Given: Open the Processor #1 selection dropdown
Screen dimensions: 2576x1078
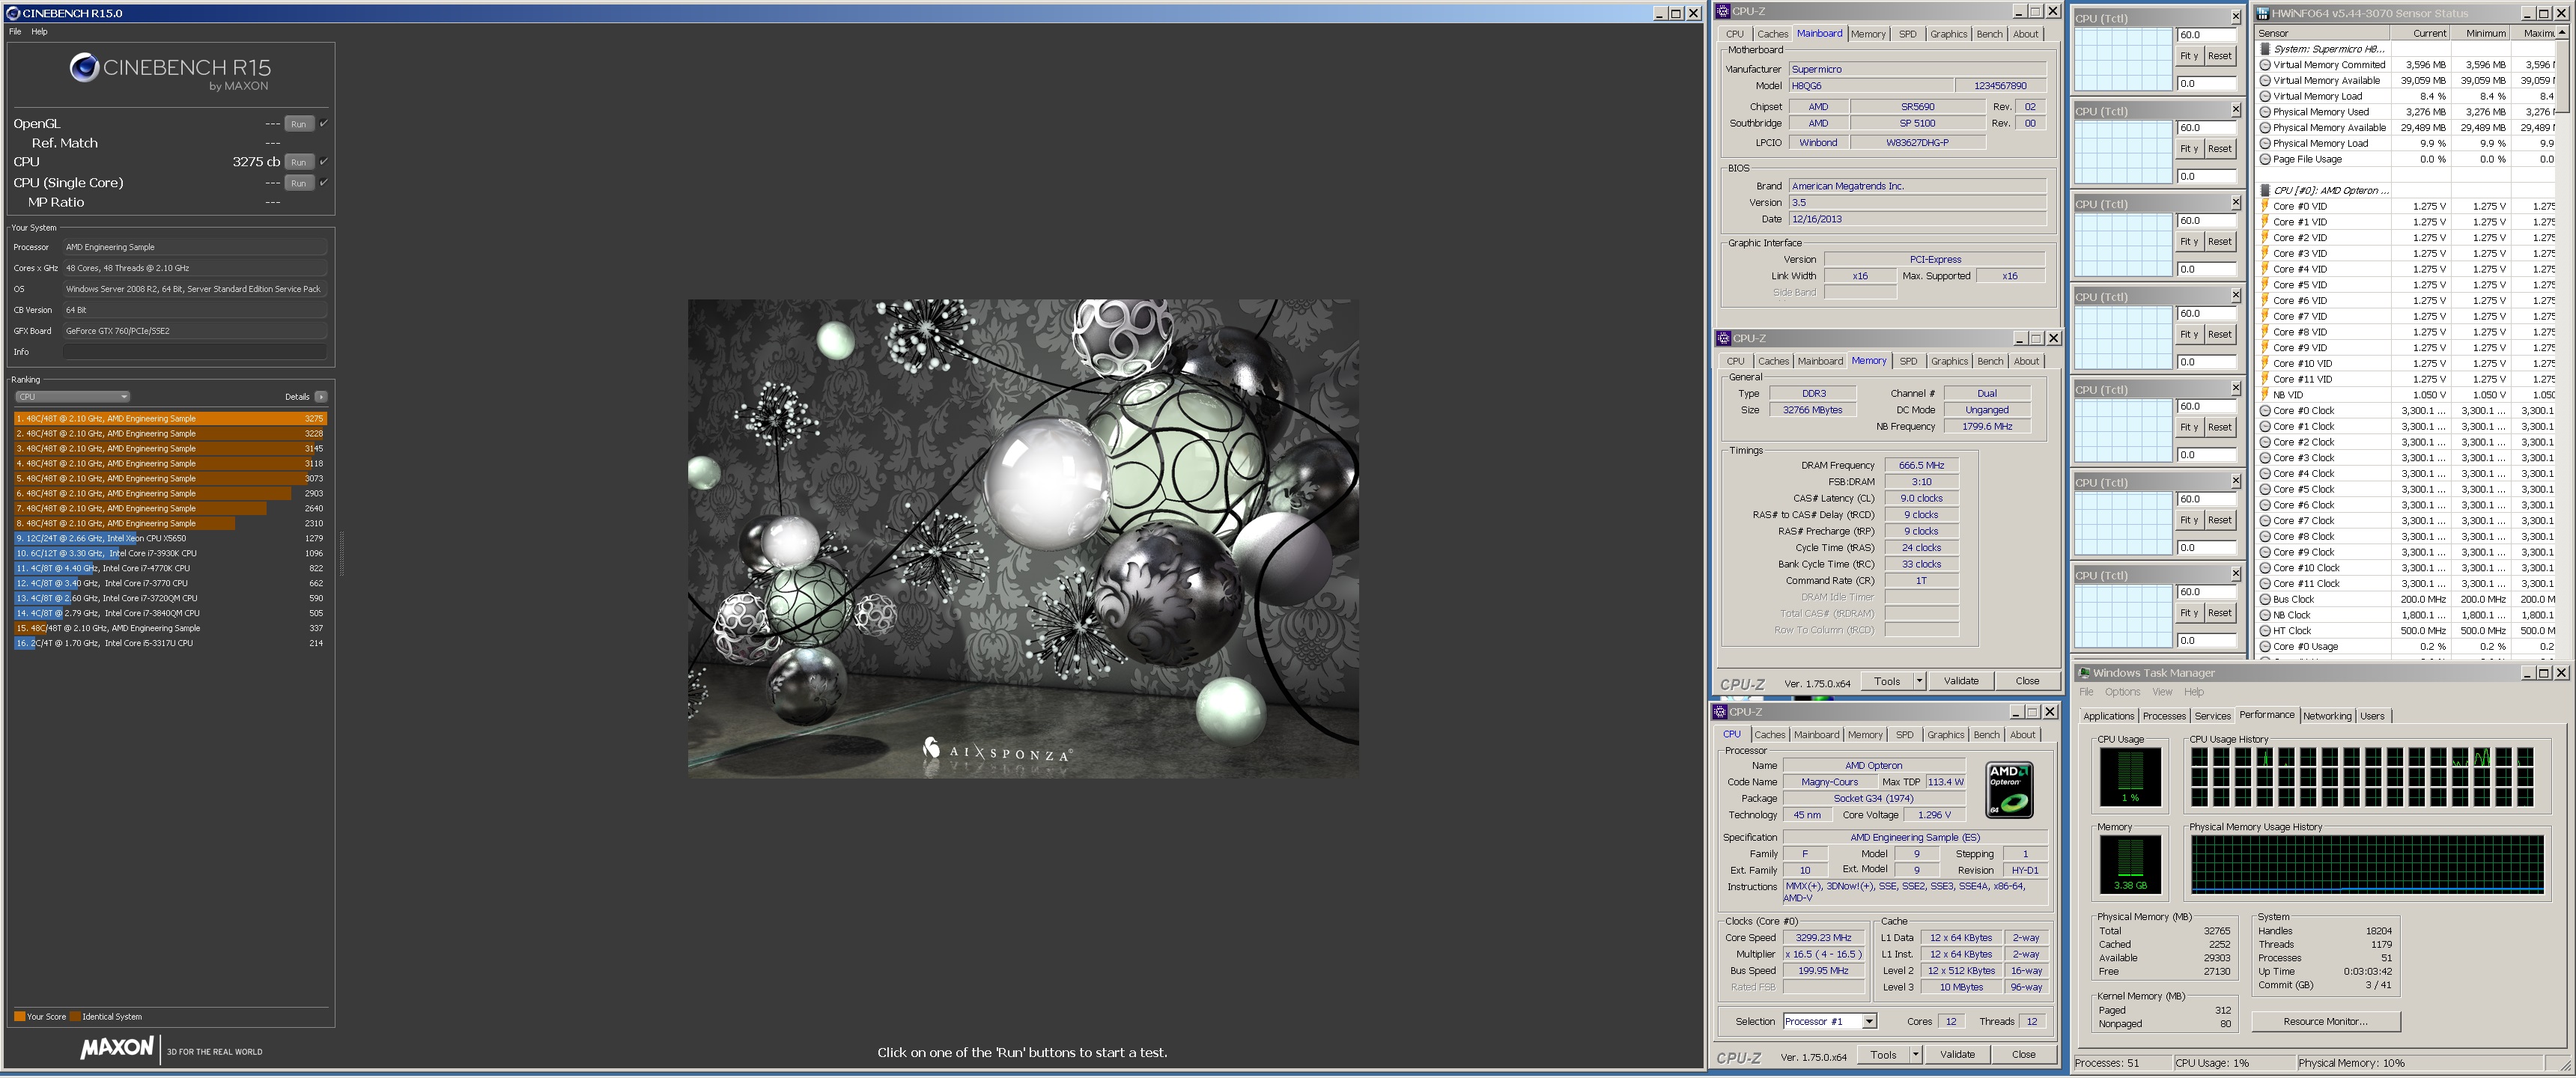Looking at the screenshot, I should (1869, 1021).
